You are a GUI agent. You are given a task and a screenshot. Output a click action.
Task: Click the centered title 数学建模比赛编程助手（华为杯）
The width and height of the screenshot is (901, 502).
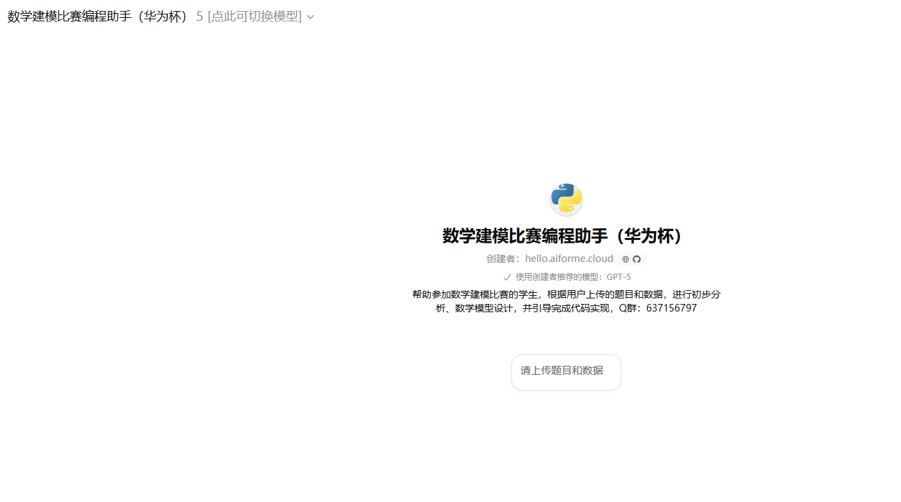click(x=566, y=236)
